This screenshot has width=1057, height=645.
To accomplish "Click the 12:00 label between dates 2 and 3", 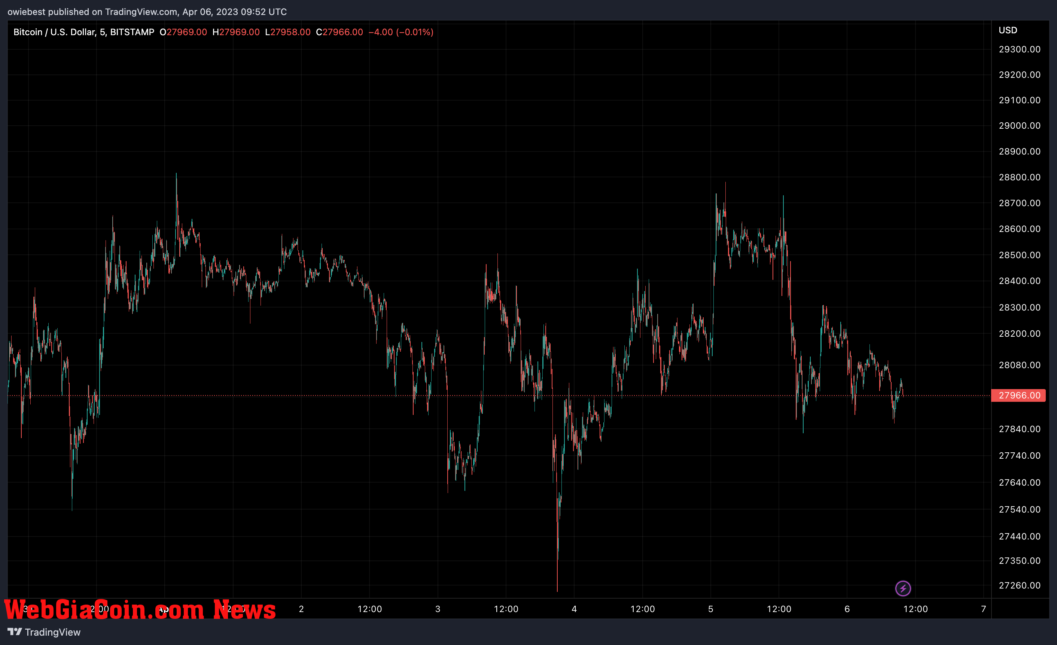I will coord(369,609).
